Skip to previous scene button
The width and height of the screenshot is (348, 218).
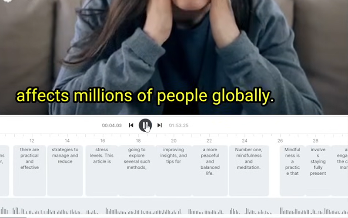(x=131, y=125)
